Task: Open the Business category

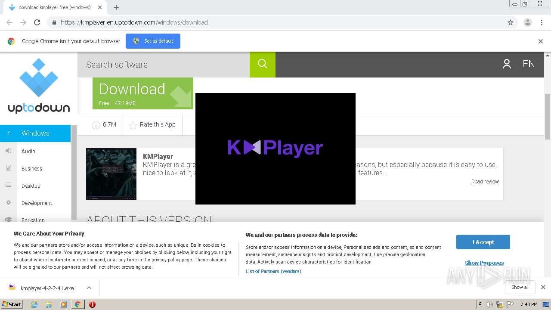Action: 32,169
